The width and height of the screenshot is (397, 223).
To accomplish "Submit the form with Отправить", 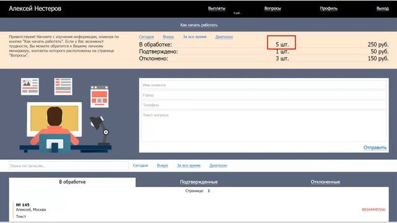I will tap(375, 147).
